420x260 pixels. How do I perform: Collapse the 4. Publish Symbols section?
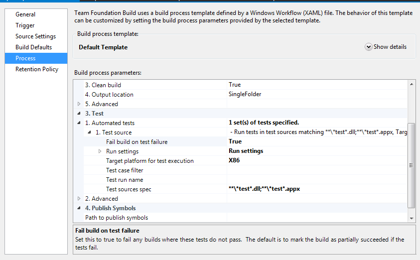tap(79, 208)
